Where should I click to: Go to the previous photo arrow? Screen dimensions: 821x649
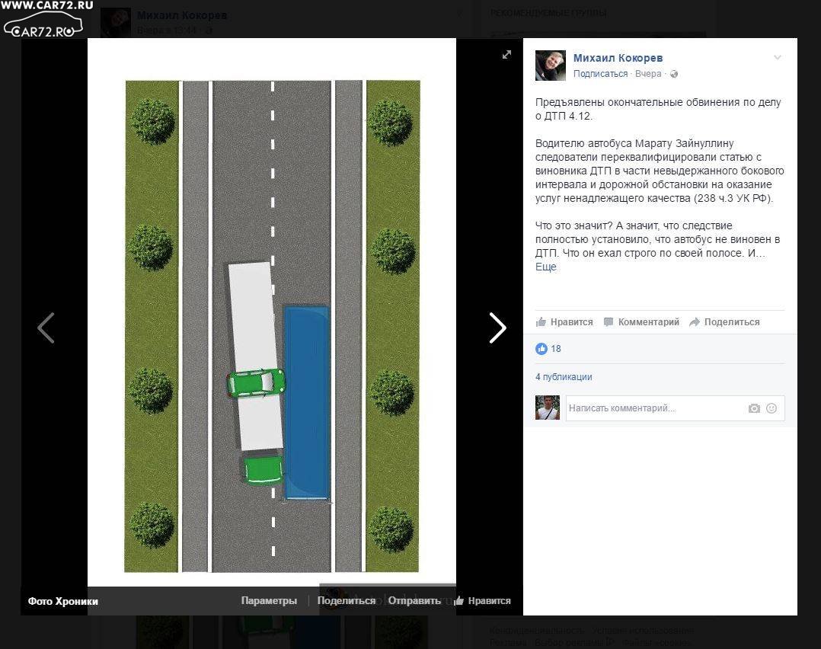point(46,328)
